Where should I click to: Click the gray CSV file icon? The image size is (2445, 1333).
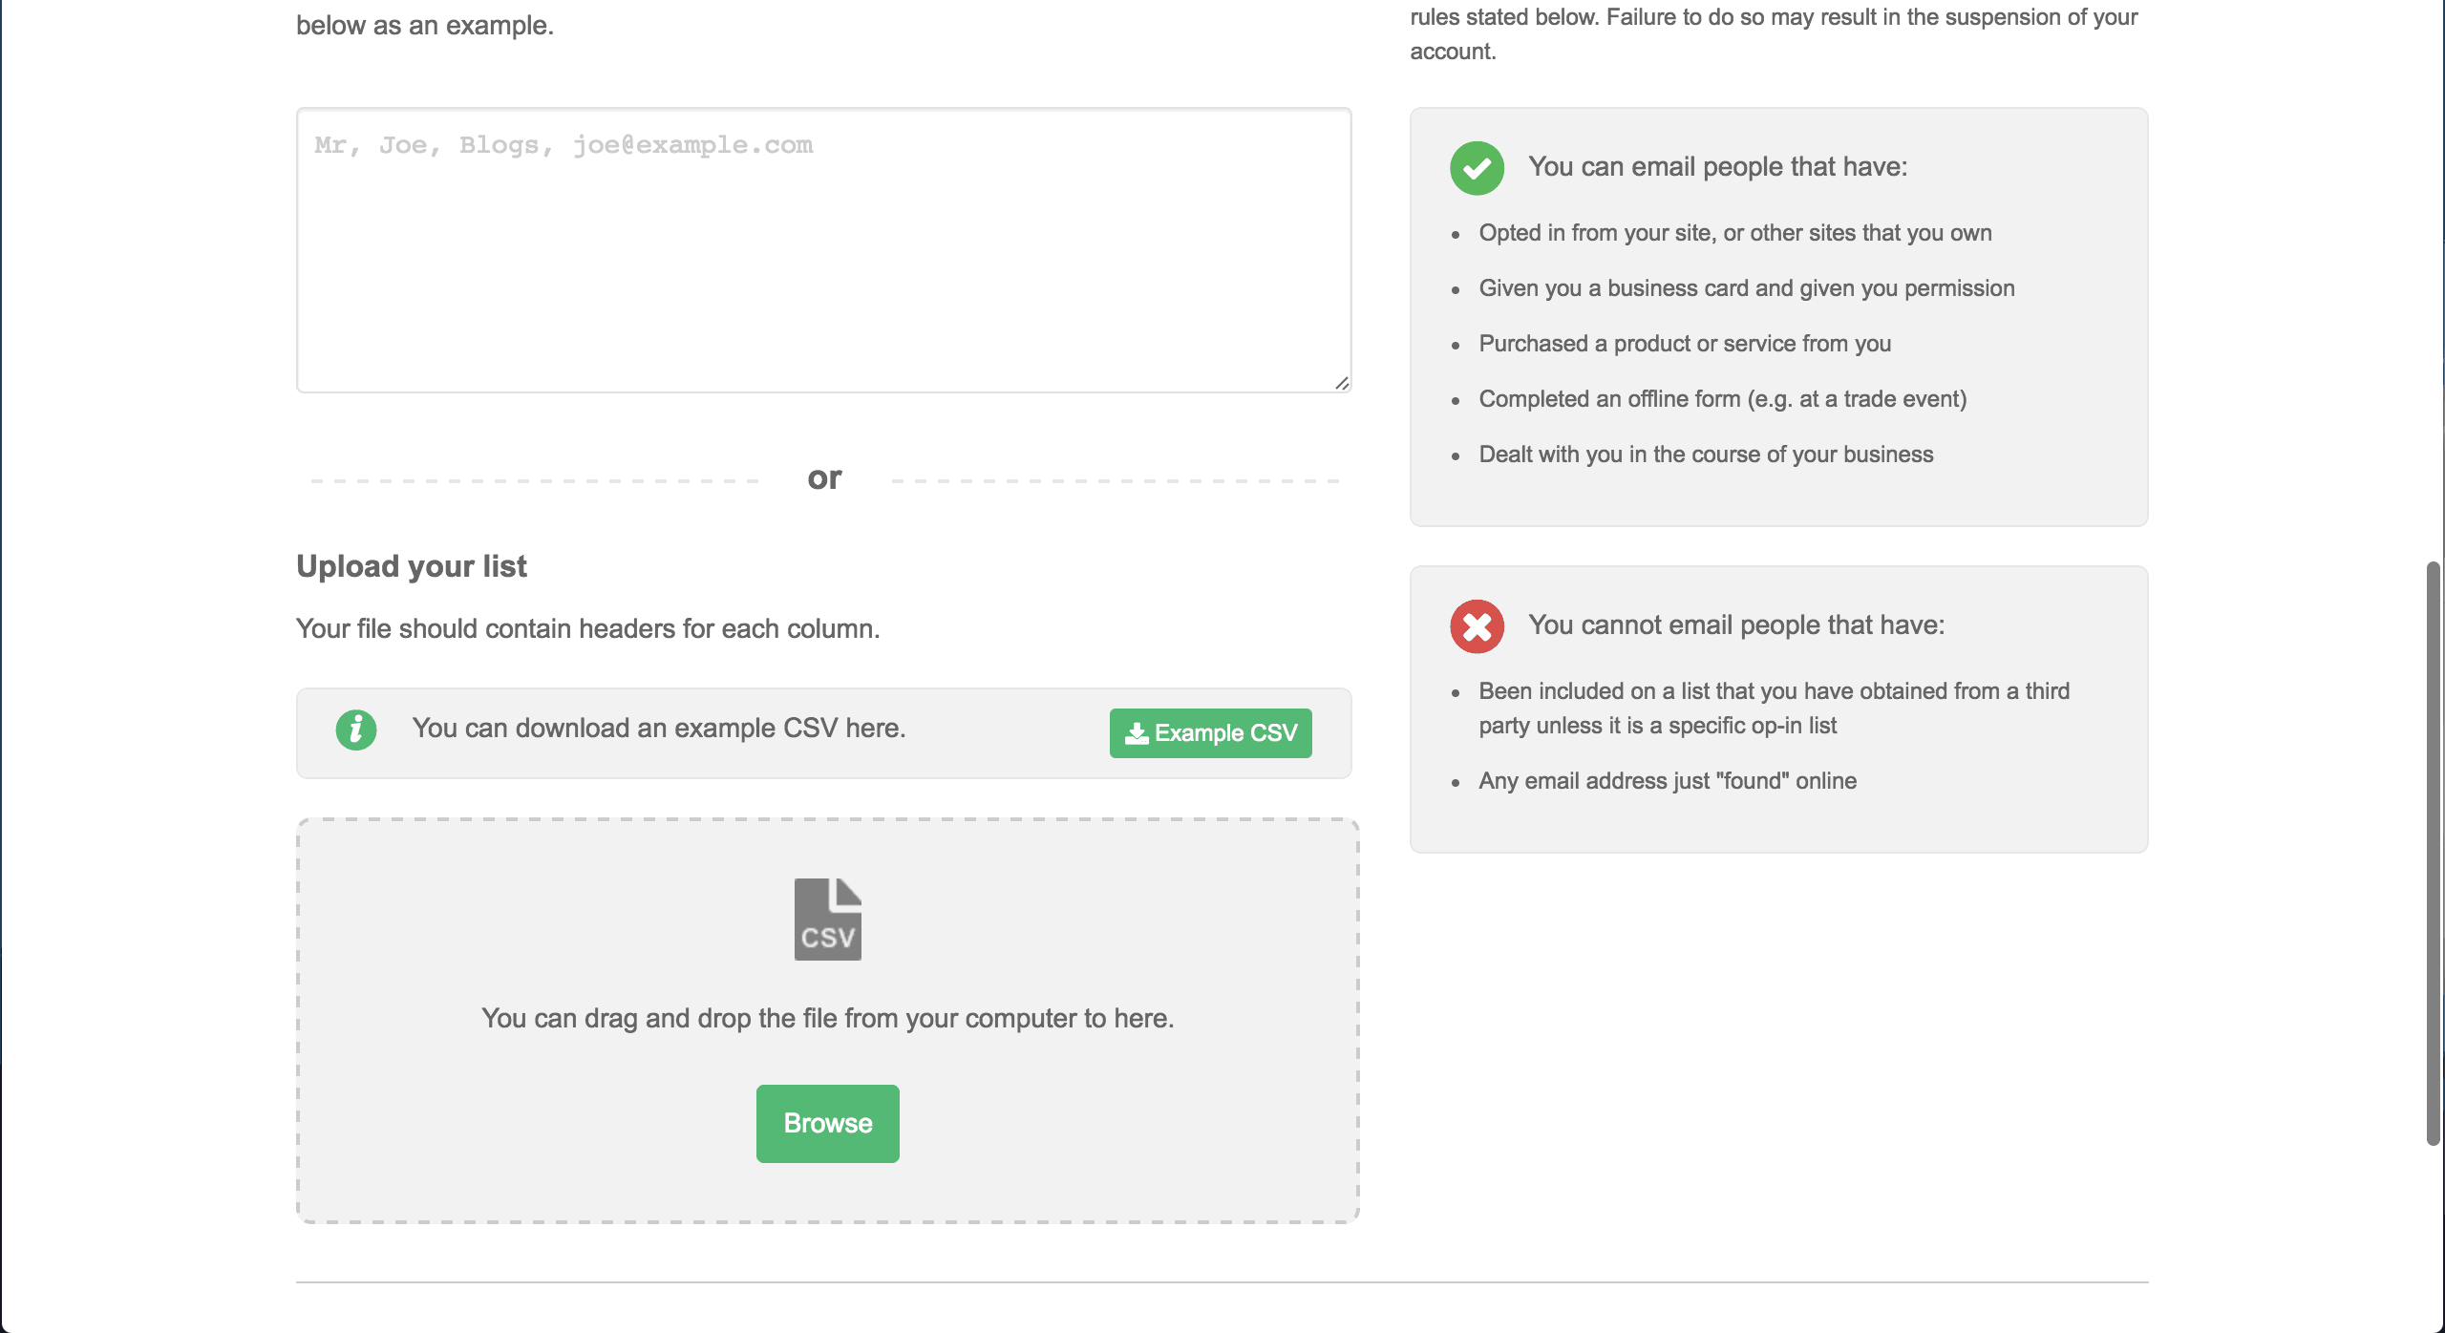pos(827,919)
